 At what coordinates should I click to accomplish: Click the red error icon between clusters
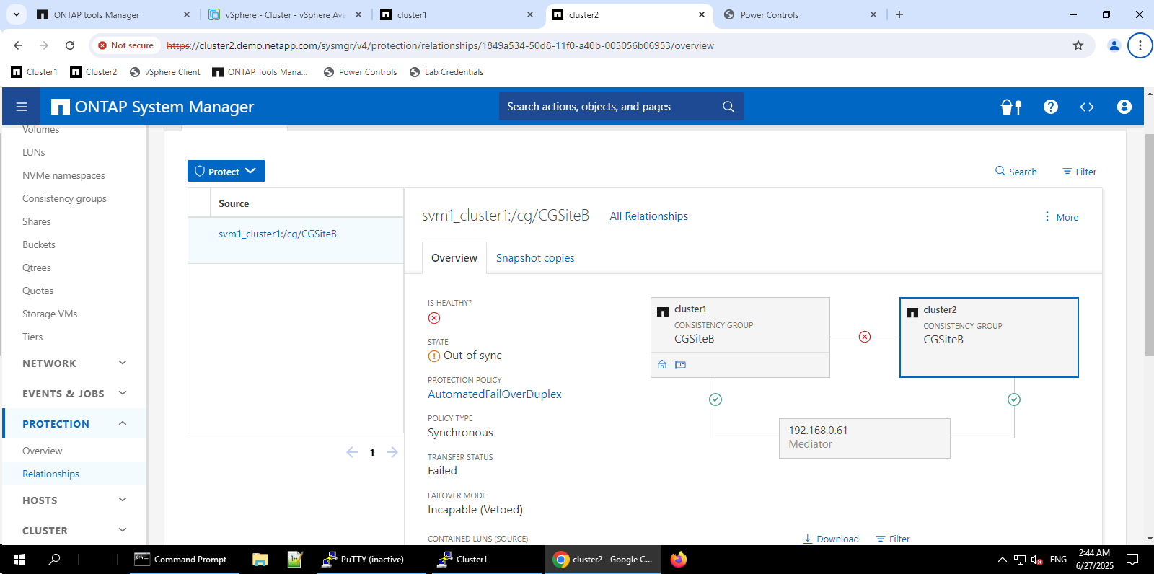(865, 337)
